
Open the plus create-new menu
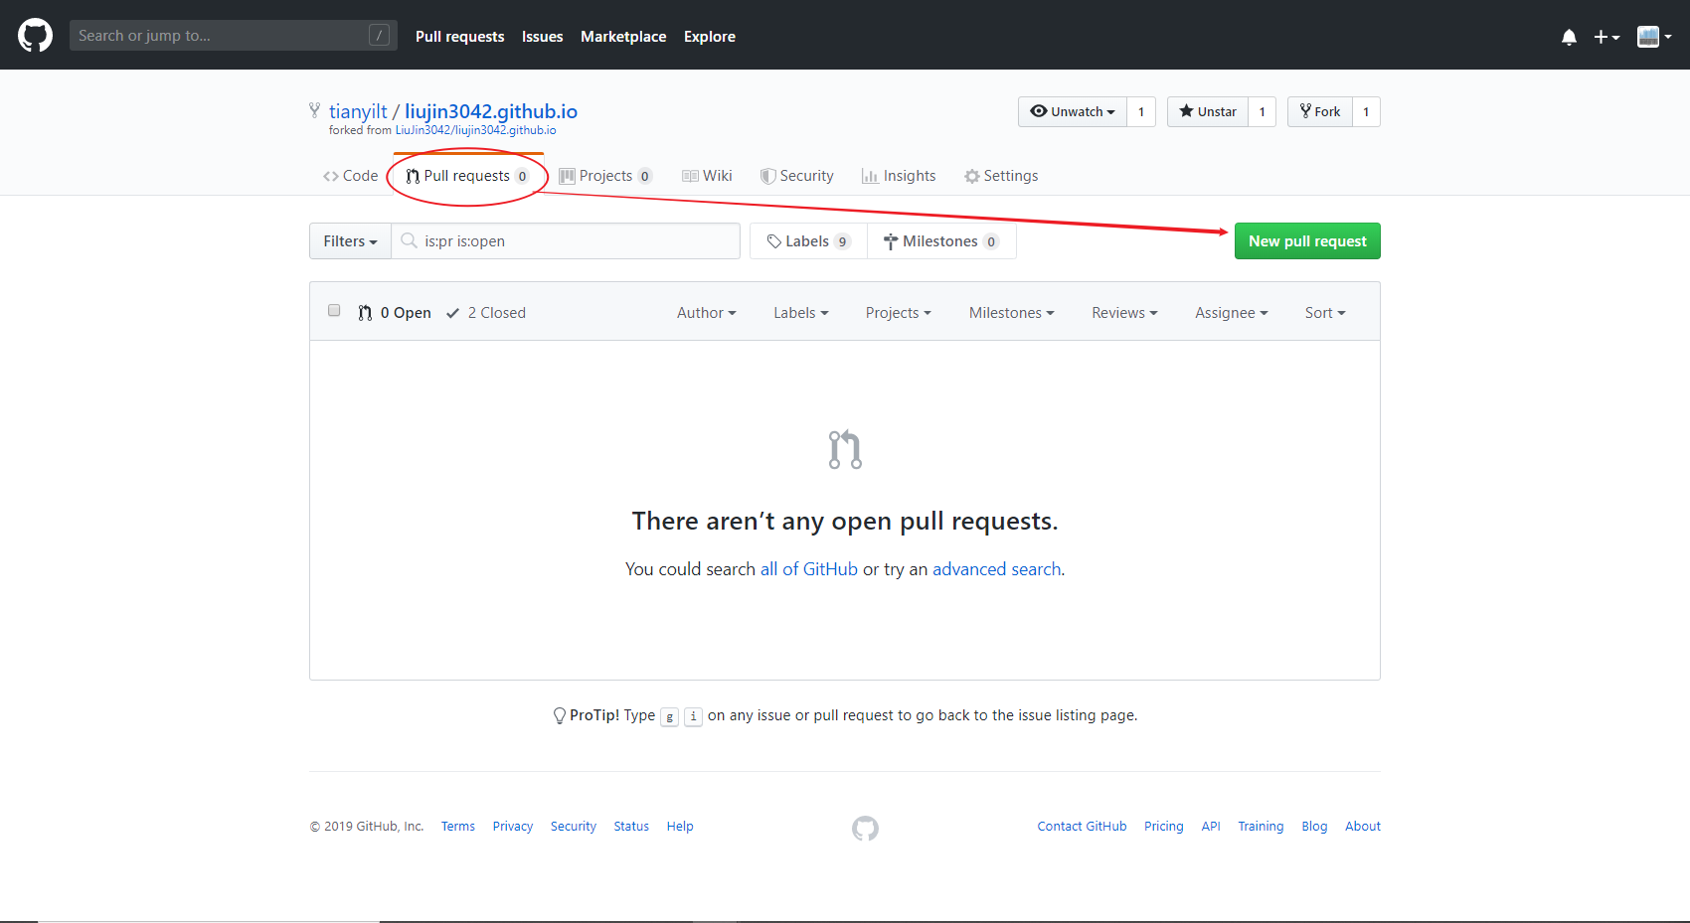[x=1606, y=37]
